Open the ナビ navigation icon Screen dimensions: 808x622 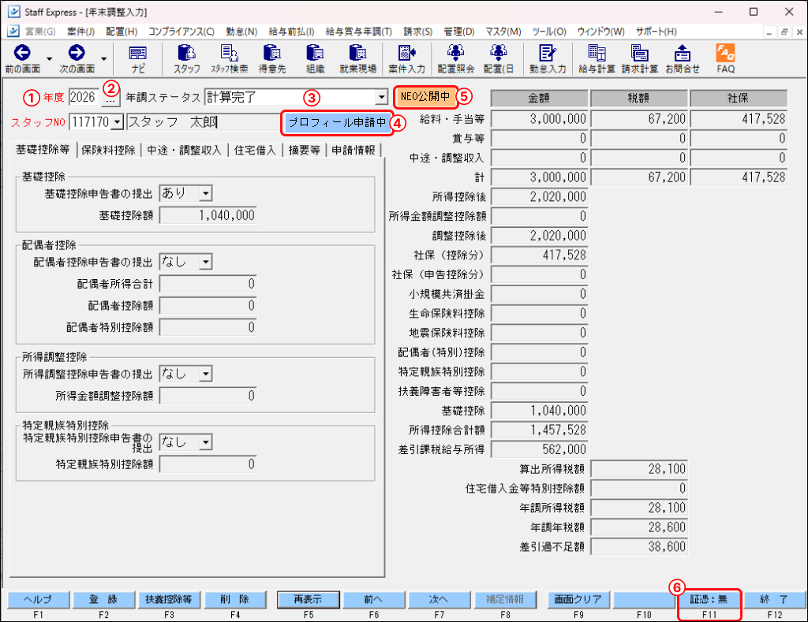(x=137, y=53)
